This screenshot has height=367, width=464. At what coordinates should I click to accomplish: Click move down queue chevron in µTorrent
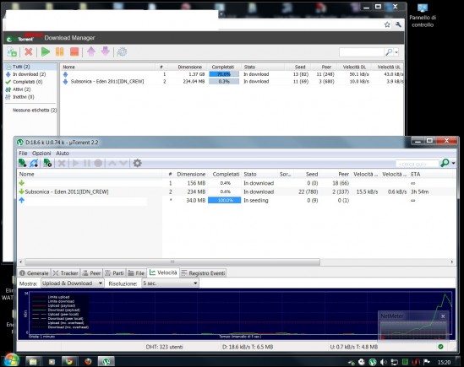click(x=123, y=163)
